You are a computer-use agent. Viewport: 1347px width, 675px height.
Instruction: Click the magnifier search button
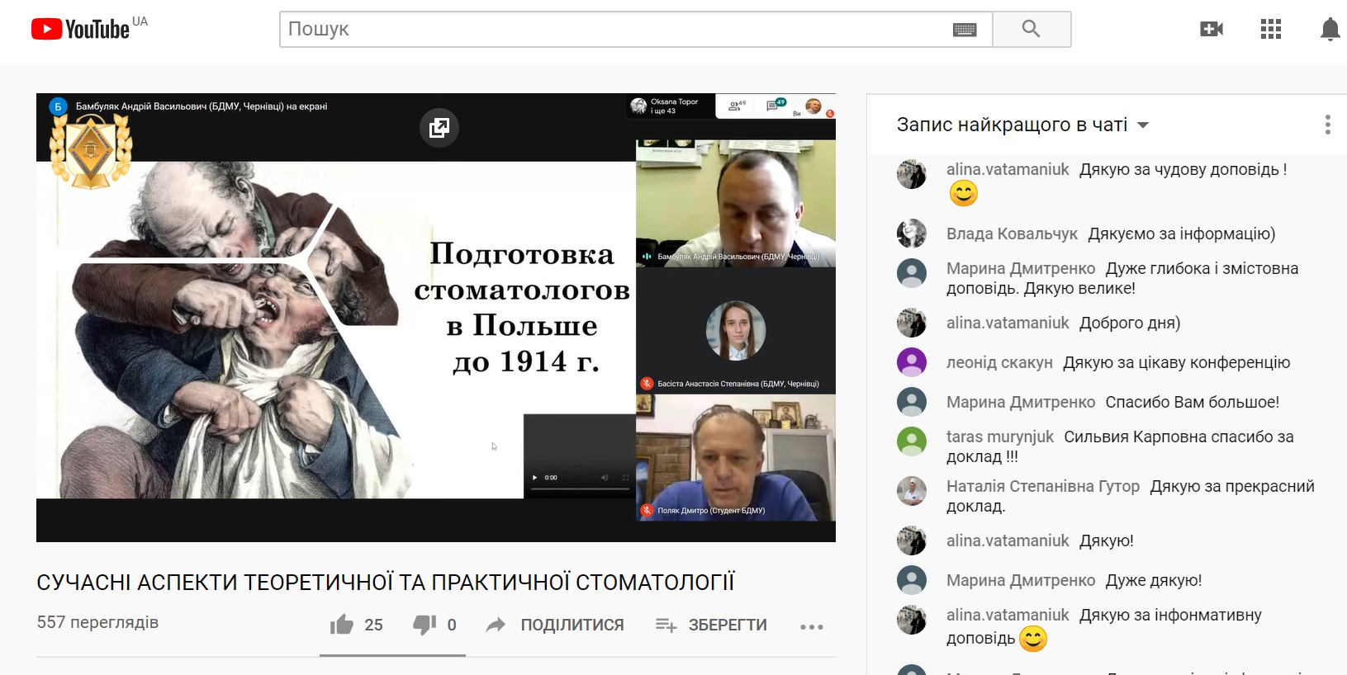point(1032,29)
